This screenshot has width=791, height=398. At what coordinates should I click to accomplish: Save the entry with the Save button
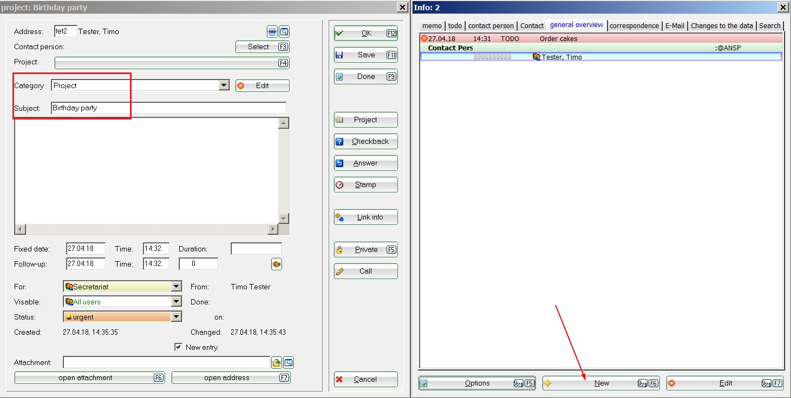click(x=366, y=55)
